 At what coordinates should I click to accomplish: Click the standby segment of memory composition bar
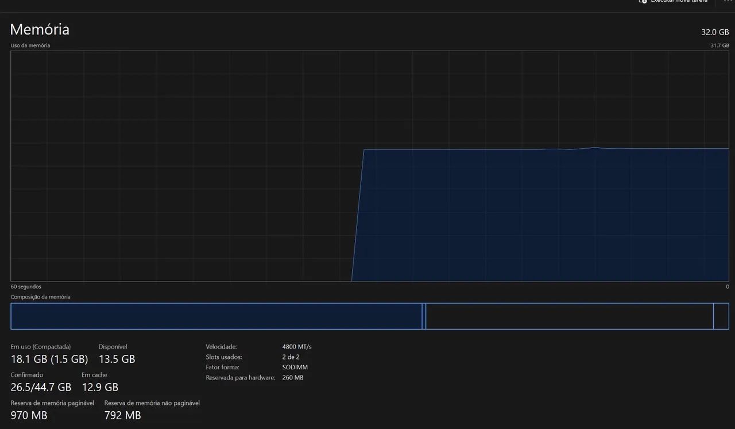[568, 316]
